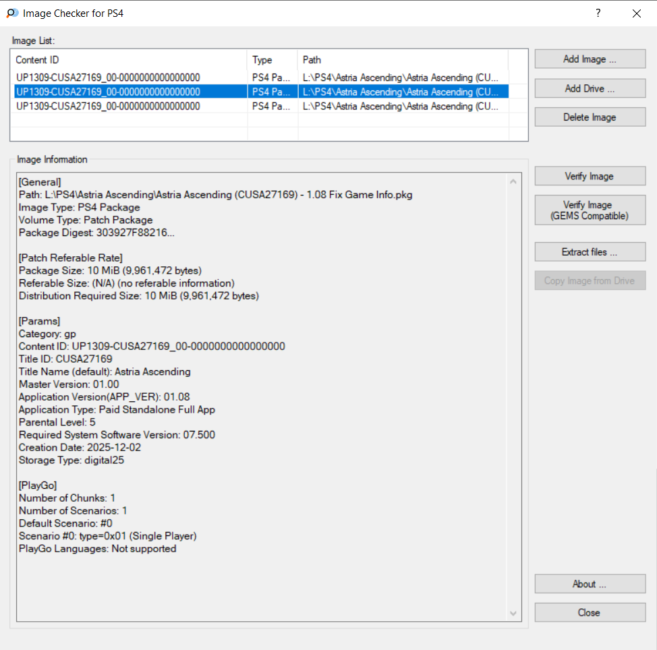The image size is (657, 650).
Task: Click the Type column header
Action: click(x=272, y=60)
